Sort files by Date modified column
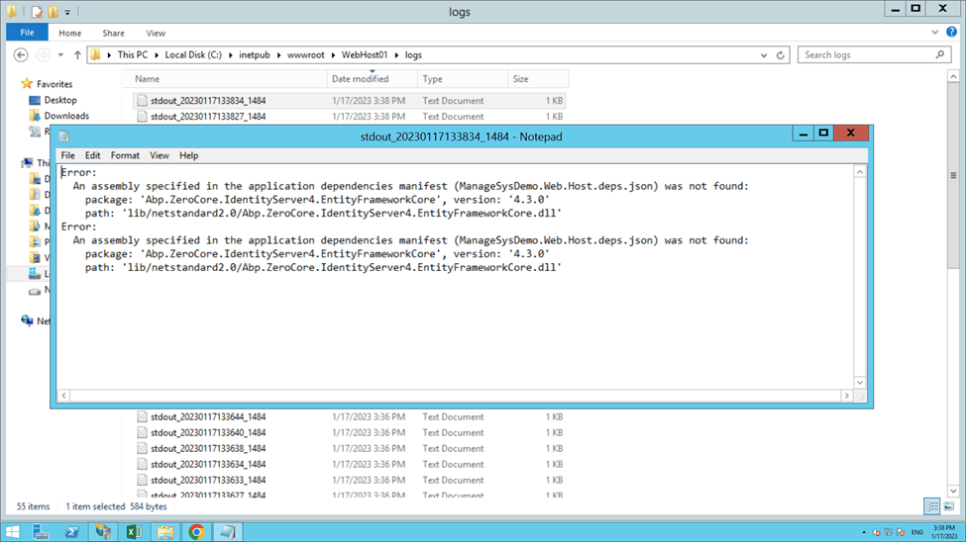 pyautogui.click(x=373, y=79)
